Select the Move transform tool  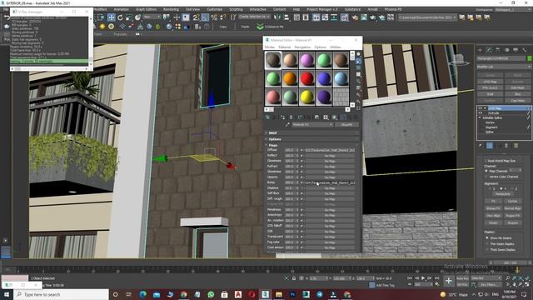pyautogui.click(x=111, y=17)
